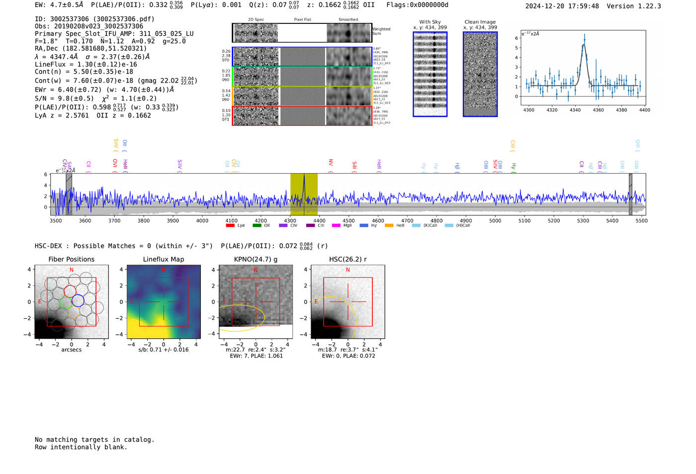
Task: Click the orange HeII legend swatch
Action: click(x=389, y=225)
